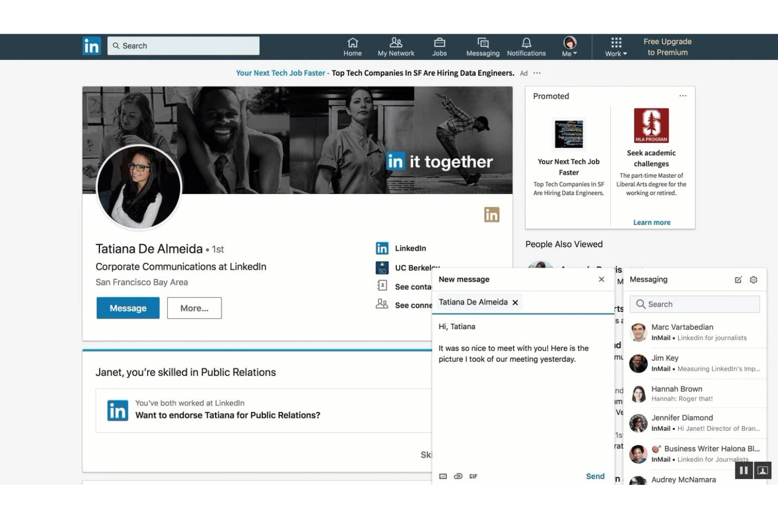This screenshot has width=778, height=519.
Task: Select the My Network icon
Action: [x=396, y=42]
